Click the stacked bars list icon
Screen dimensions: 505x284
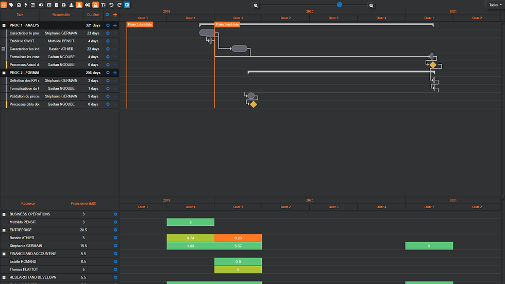click(33, 5)
